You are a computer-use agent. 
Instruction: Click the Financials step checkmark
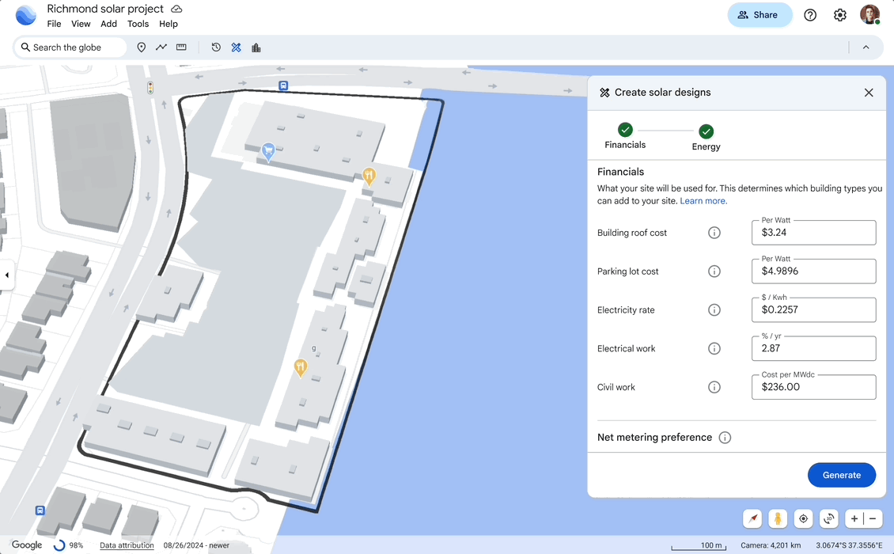tap(625, 129)
